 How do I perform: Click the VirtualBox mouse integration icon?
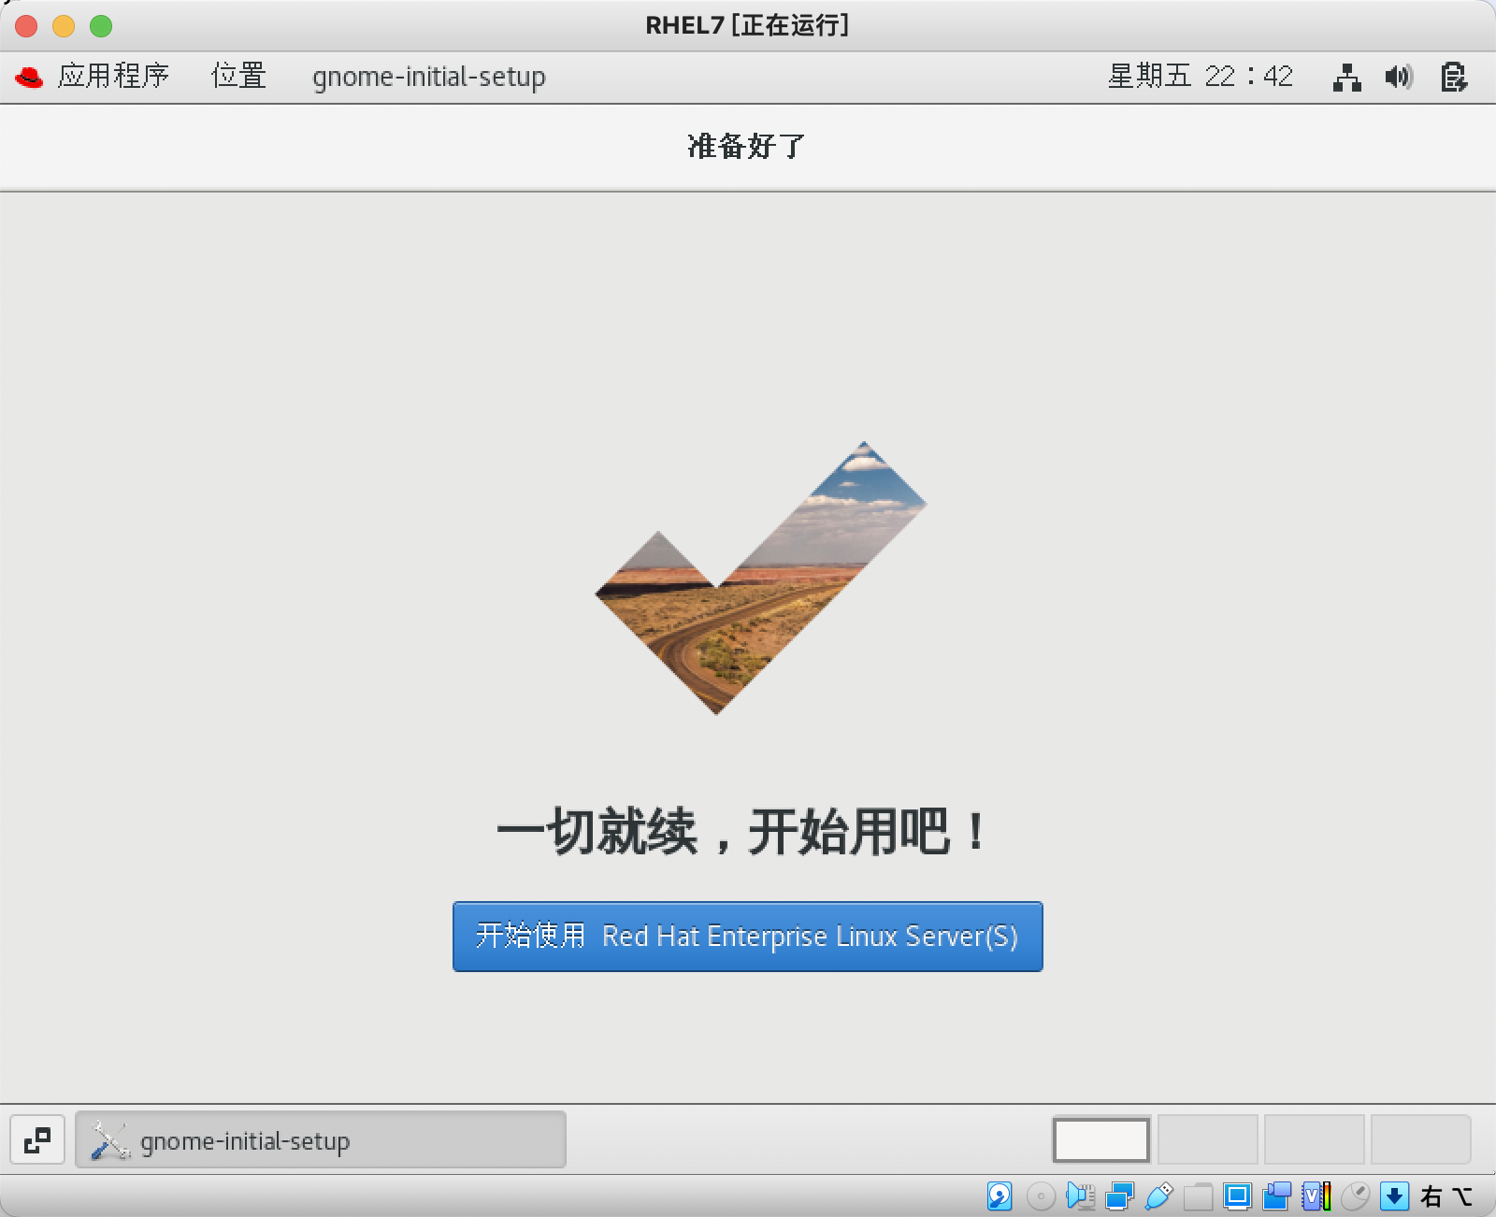tap(1355, 1196)
